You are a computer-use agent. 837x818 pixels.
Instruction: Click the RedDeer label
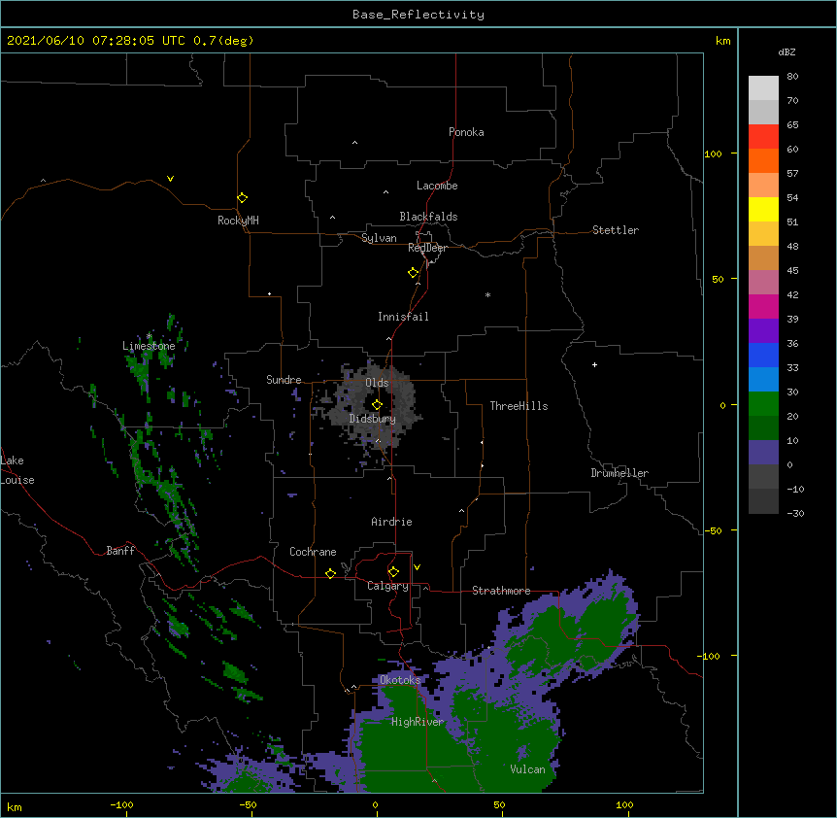coord(427,248)
